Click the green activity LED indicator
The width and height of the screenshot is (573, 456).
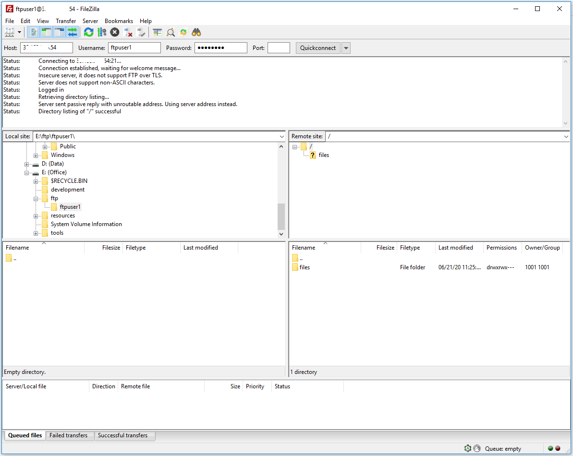pyautogui.click(x=550, y=448)
